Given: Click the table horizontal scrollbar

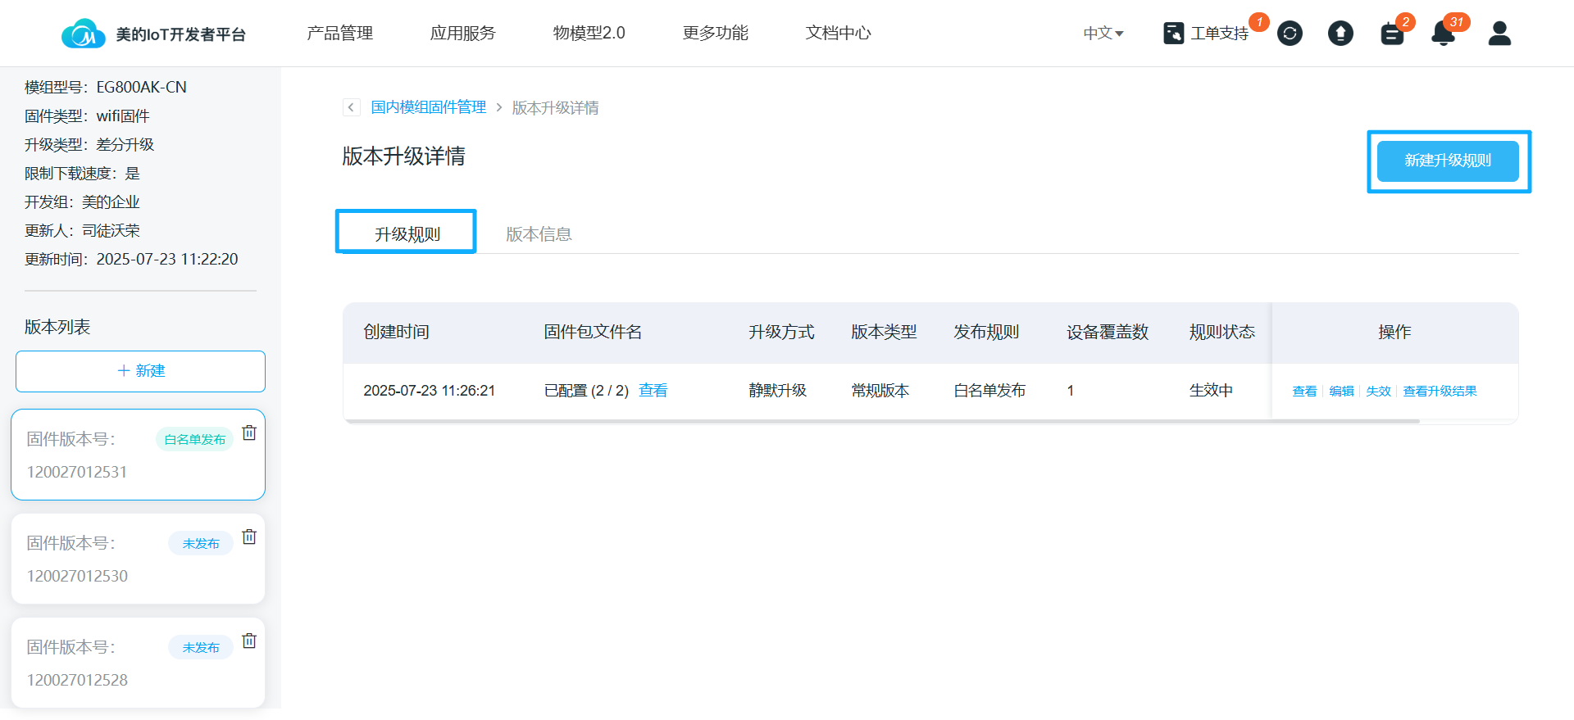Looking at the screenshot, I should tap(881, 421).
